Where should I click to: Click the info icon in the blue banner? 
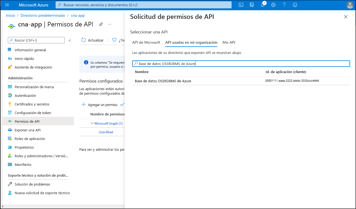(x=86, y=62)
